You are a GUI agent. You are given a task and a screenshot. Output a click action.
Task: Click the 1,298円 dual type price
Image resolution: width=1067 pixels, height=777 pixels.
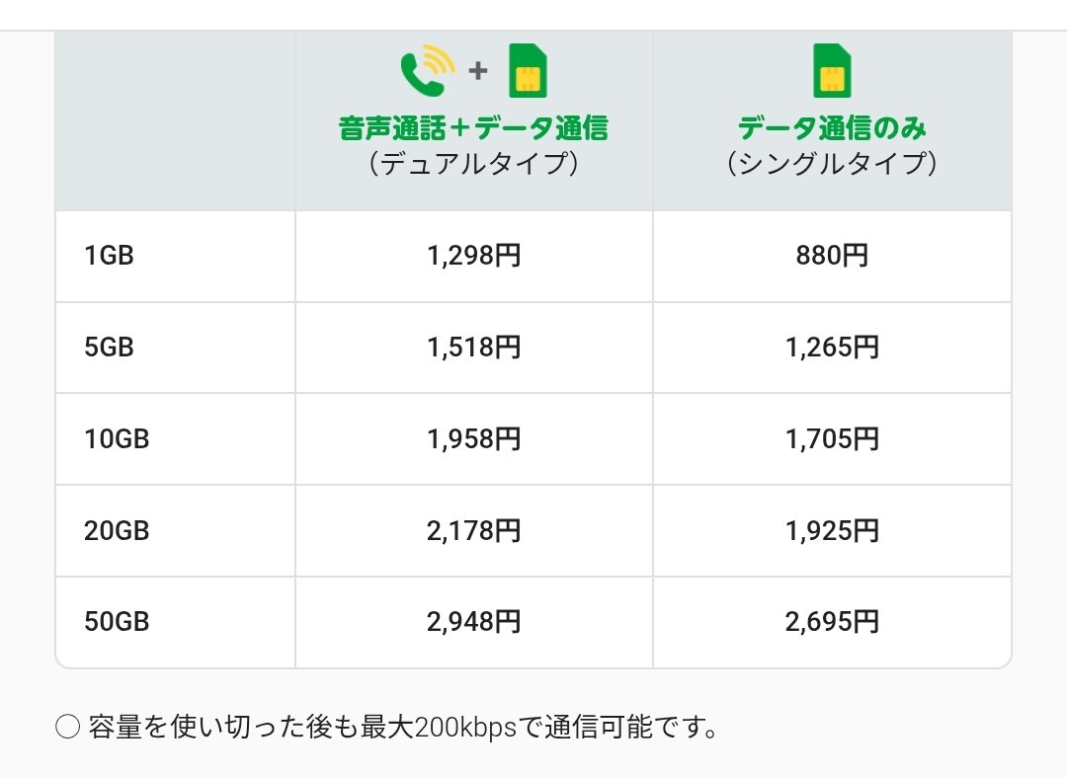473,256
